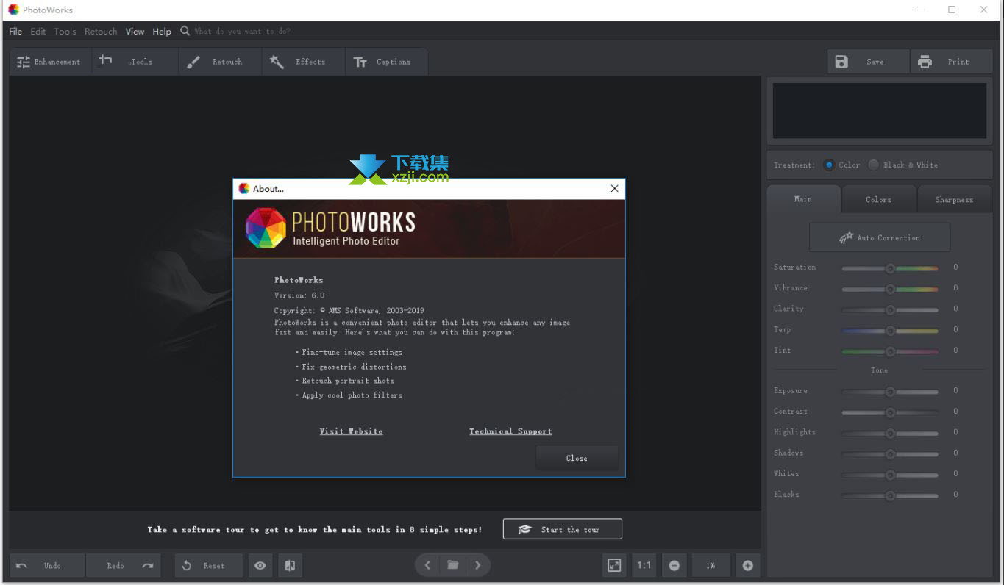
Task: Focus the 'What do you want to do?' search field
Action: click(243, 32)
